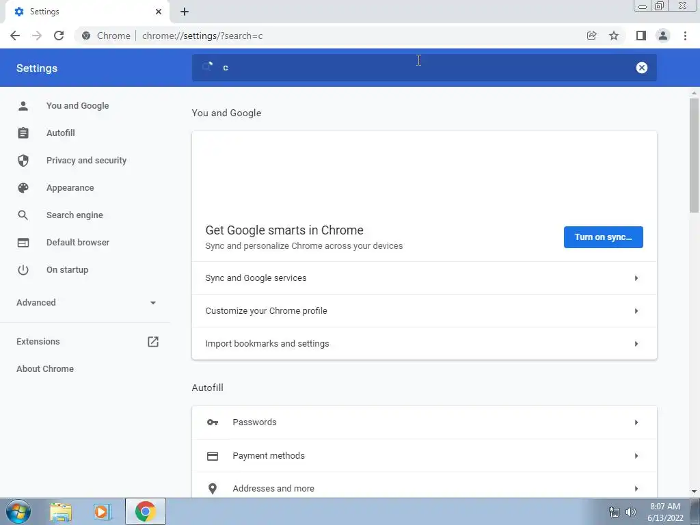Click the scrollbar down arrow
Viewport: 700px width, 525px height.
(694, 492)
